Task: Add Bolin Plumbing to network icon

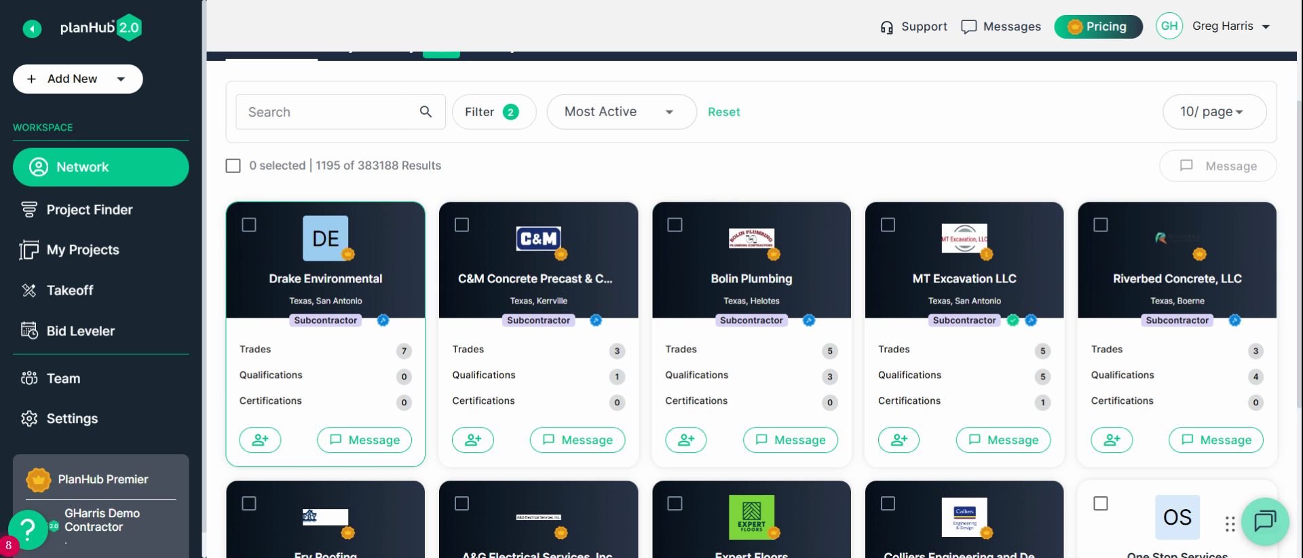Action: click(x=686, y=440)
